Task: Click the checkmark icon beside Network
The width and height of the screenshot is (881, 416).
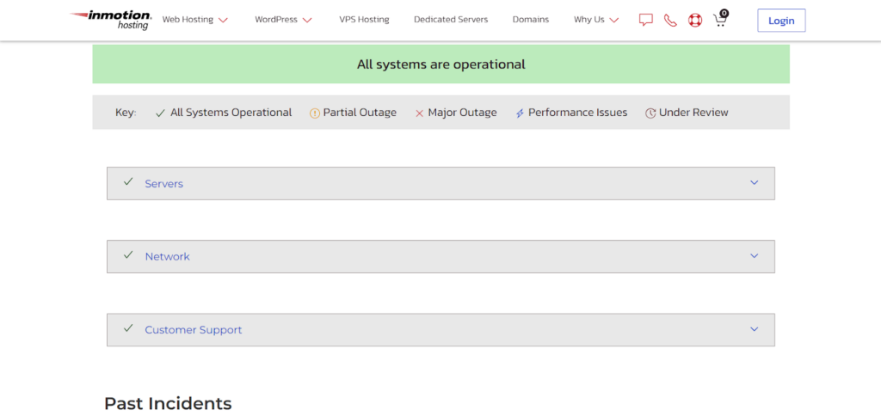Action: point(128,255)
